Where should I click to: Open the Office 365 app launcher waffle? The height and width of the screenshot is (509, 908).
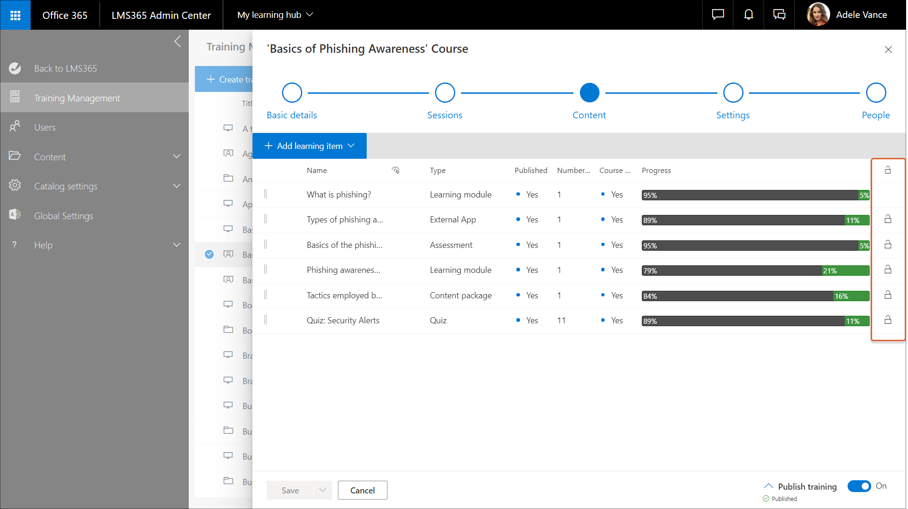(15, 15)
